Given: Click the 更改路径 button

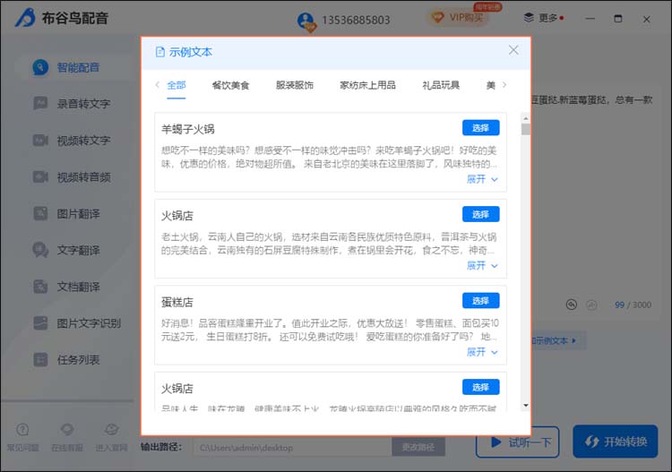Looking at the screenshot, I should [418, 448].
